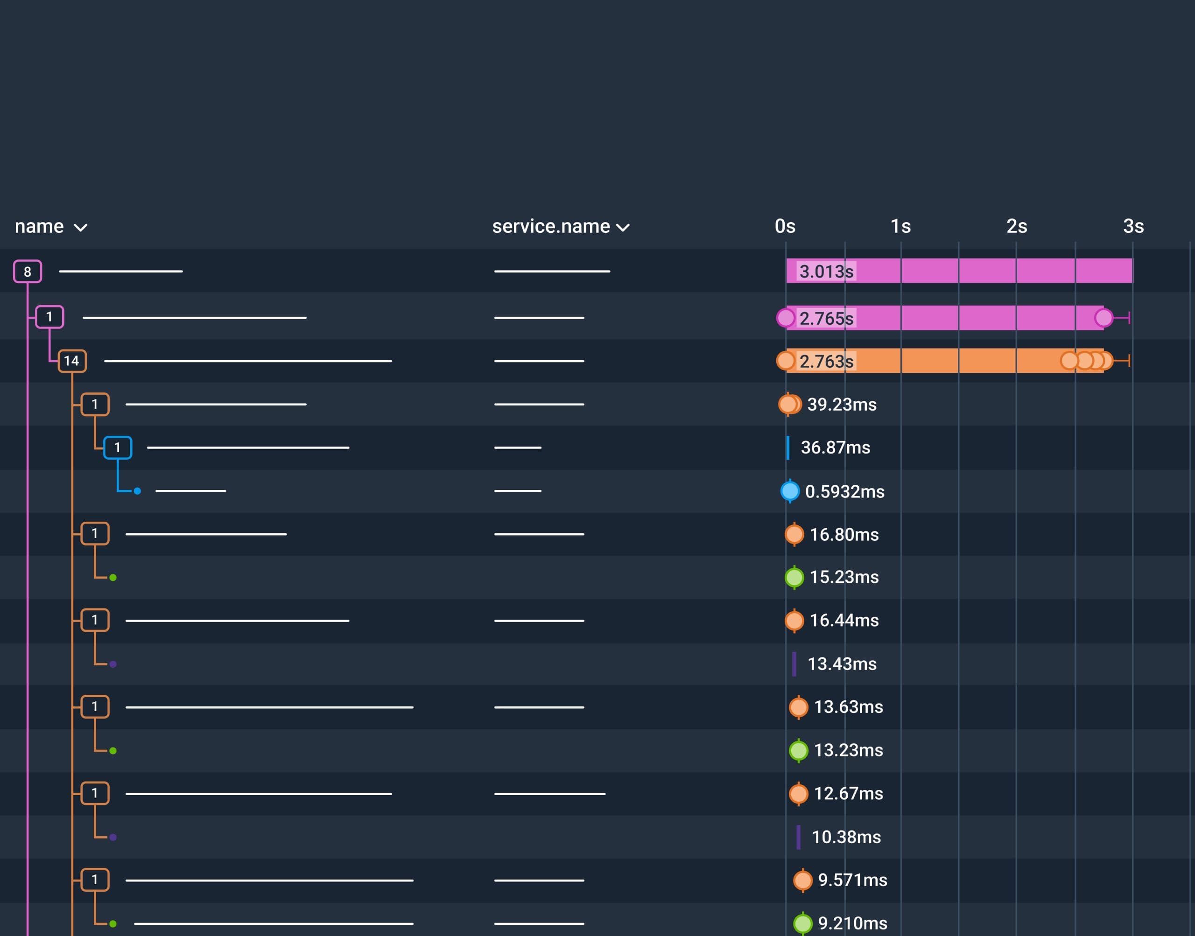The height and width of the screenshot is (936, 1195).
Task: Collapse the orange span with 14 children
Action: [72, 361]
